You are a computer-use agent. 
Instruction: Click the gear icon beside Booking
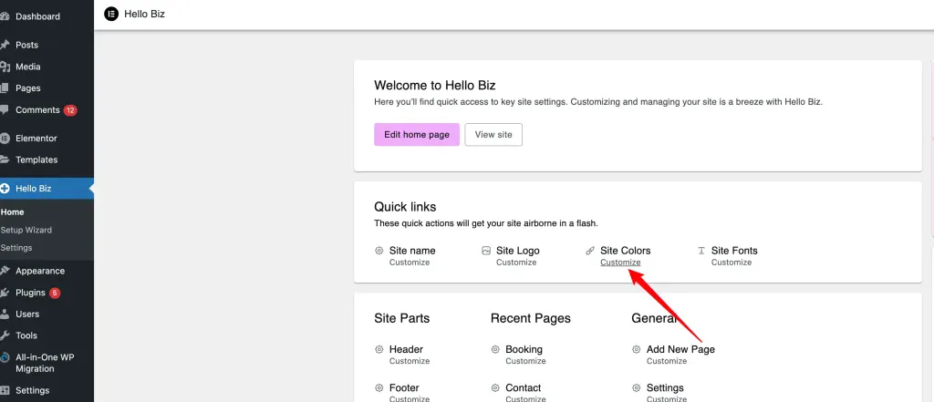pos(495,350)
